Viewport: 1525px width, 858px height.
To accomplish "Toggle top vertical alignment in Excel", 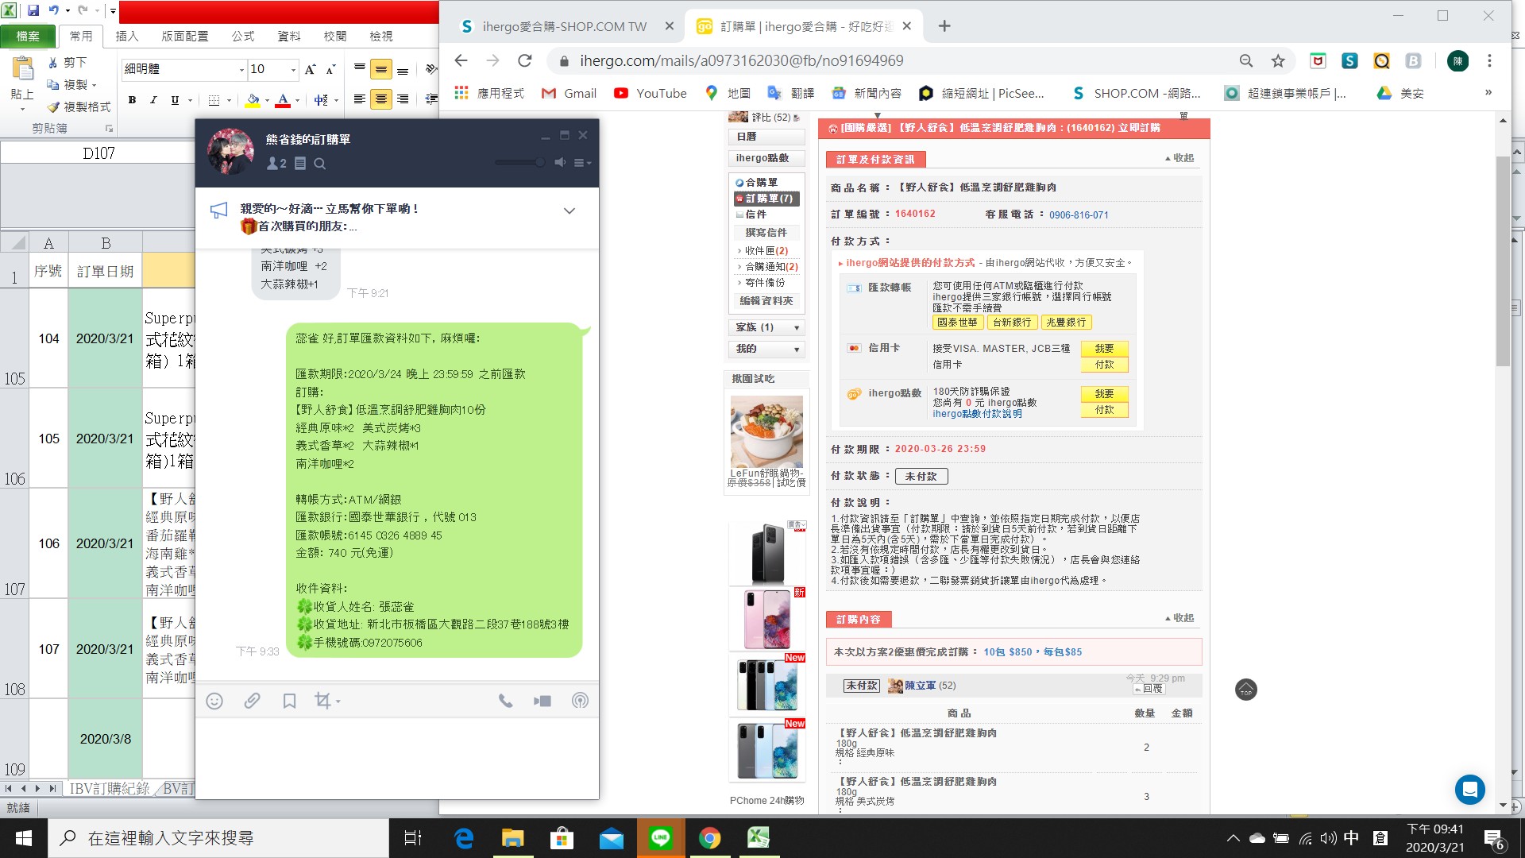I will tap(360, 70).
